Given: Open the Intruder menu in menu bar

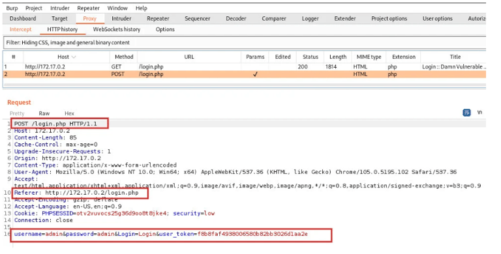Looking at the screenshot, I should [x=60, y=8].
